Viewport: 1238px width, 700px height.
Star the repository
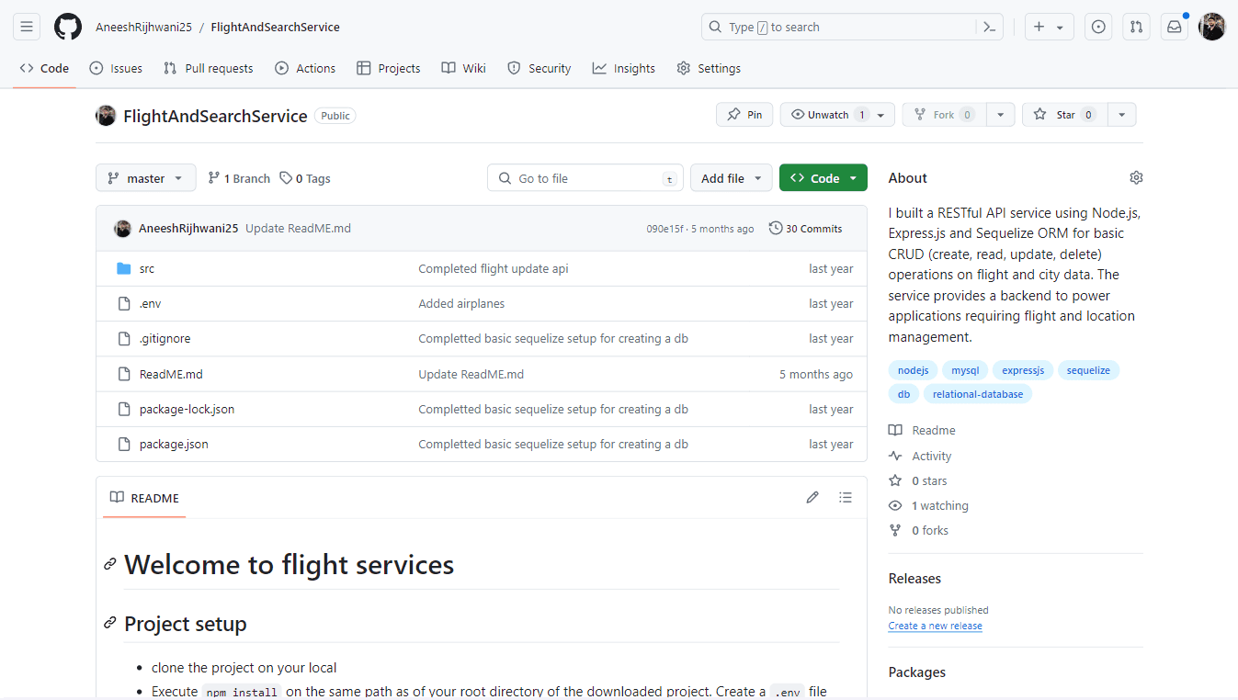1064,115
